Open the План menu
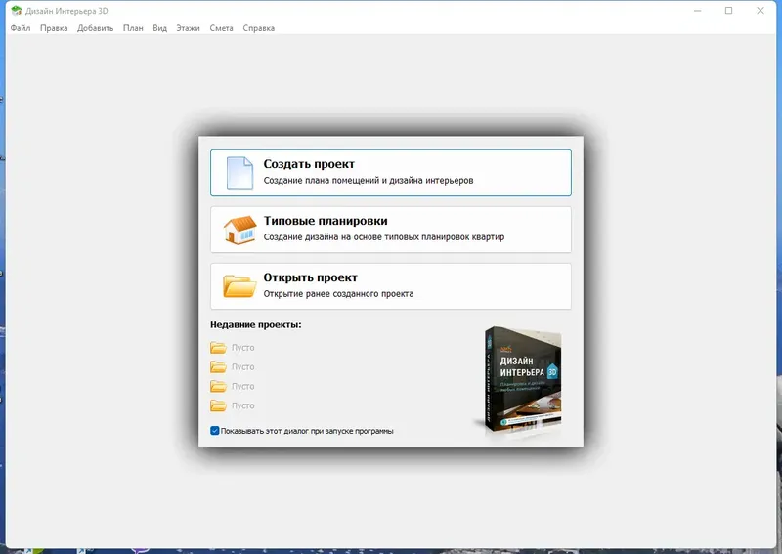 (x=133, y=28)
